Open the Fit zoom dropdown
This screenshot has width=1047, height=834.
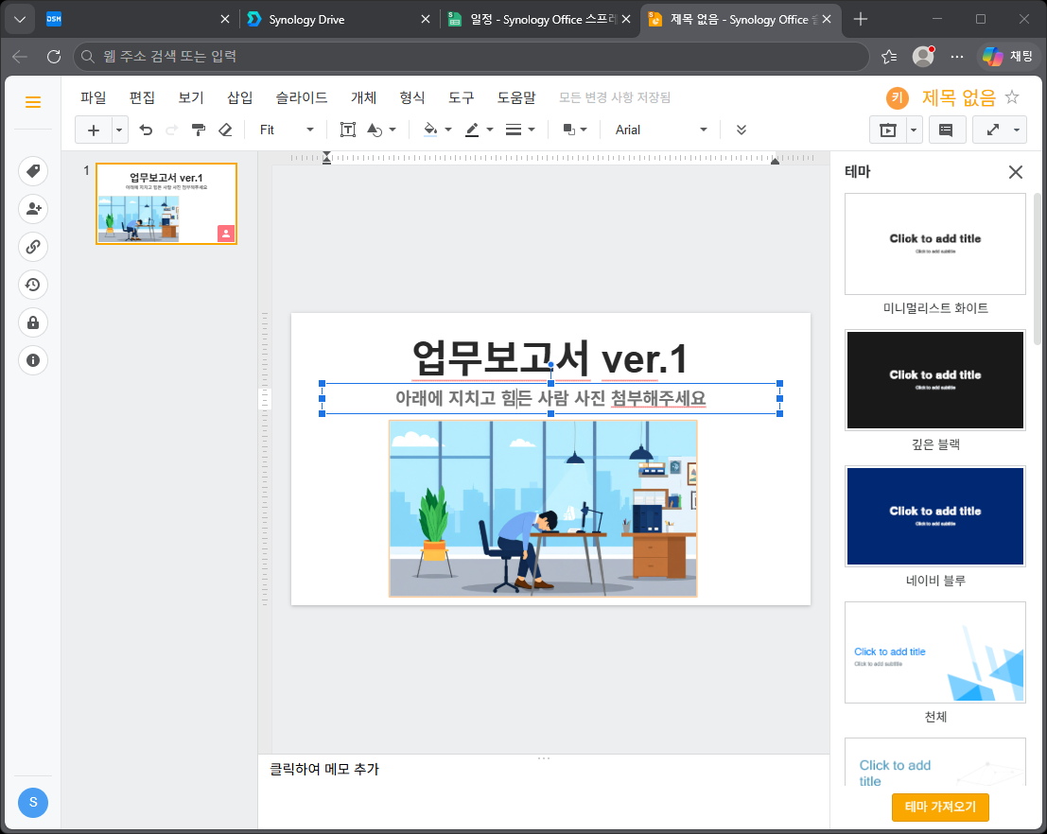[x=287, y=130]
